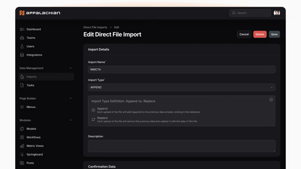
Task: Click the Models sidebar icon
Action: click(22, 129)
